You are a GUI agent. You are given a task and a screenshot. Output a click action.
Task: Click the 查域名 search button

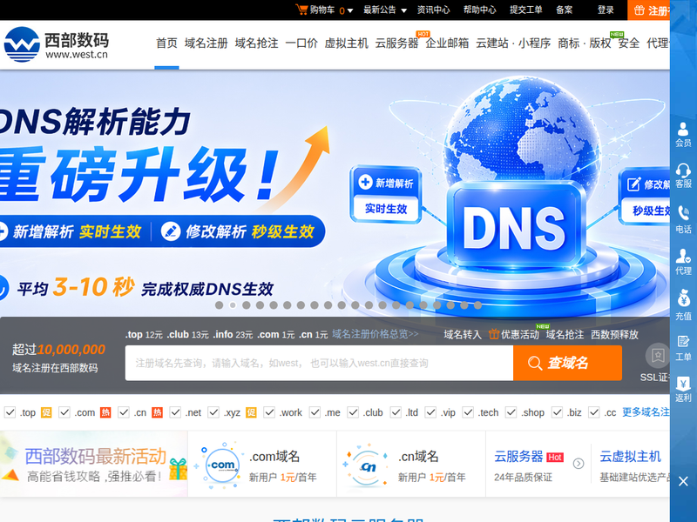tap(567, 363)
